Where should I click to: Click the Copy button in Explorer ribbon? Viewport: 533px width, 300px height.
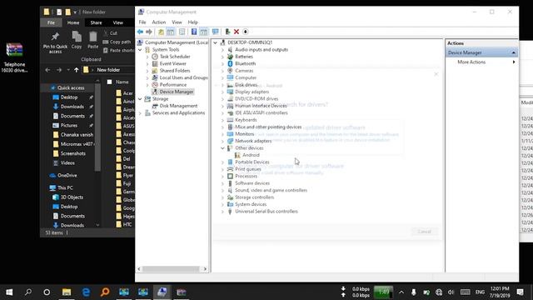tap(77, 41)
